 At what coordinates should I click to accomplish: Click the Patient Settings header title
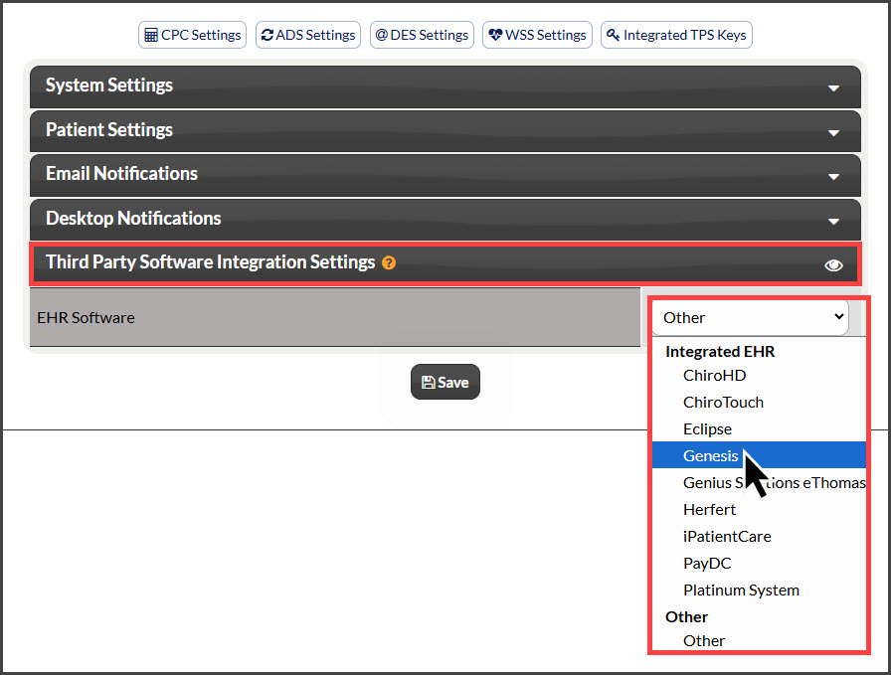pyautogui.click(x=109, y=129)
